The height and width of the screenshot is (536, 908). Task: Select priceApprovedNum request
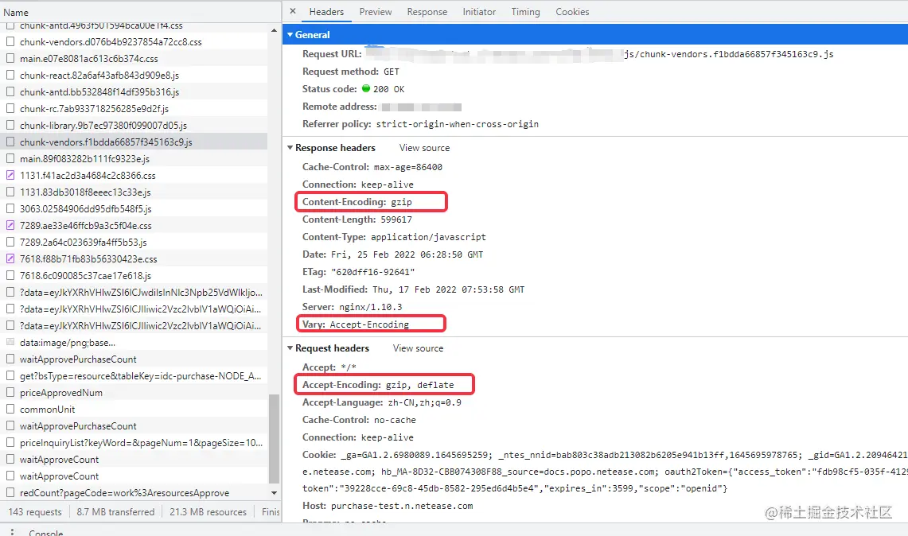pyautogui.click(x=134, y=392)
